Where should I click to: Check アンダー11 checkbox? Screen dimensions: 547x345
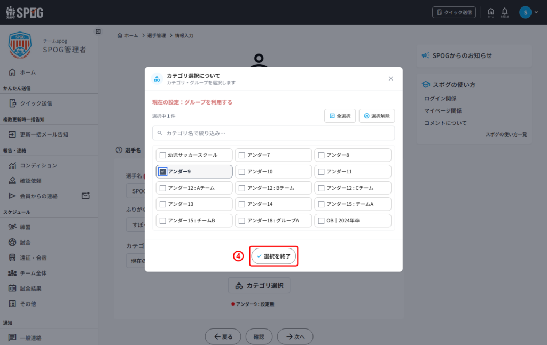(x=321, y=171)
